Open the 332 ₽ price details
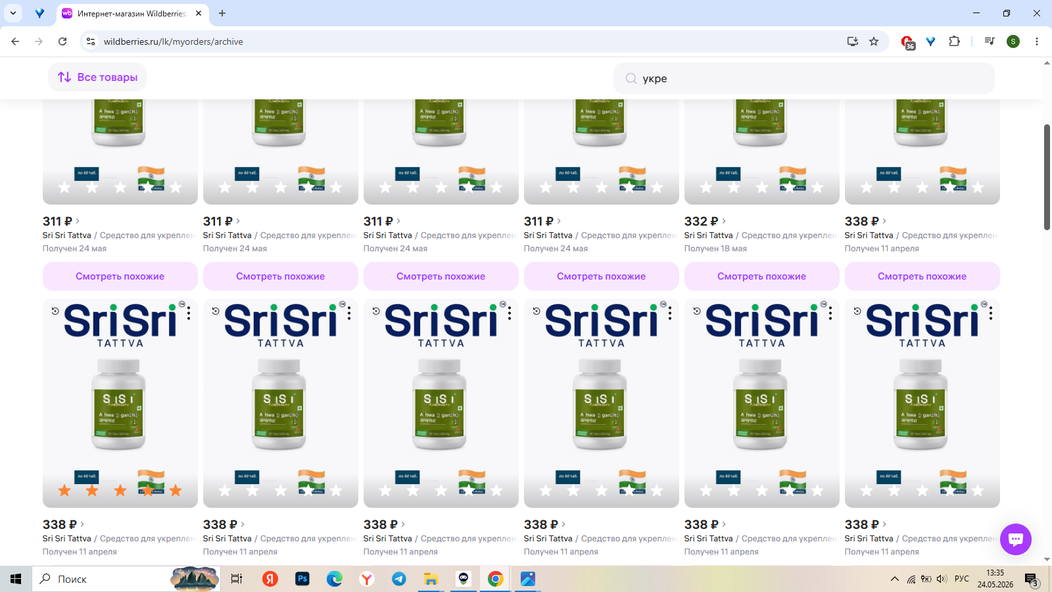Viewport: 1052px width, 592px height. [705, 221]
